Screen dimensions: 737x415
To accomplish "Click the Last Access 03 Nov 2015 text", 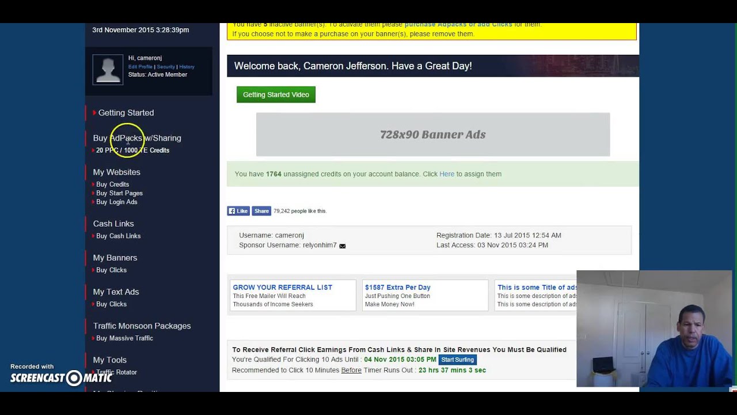I will (492, 245).
